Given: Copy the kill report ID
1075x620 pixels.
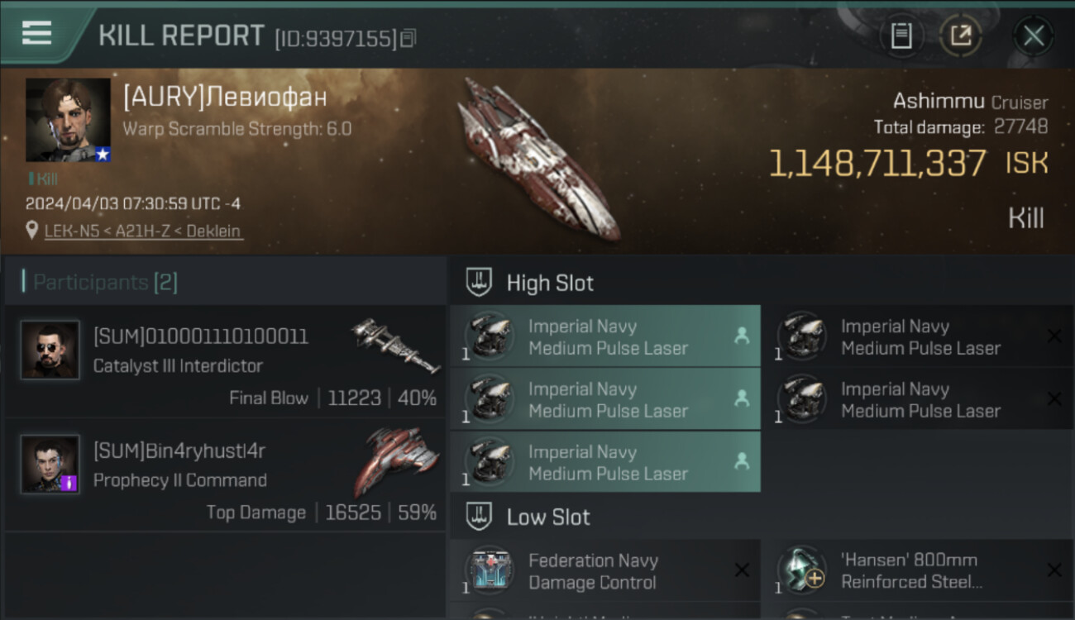Looking at the screenshot, I should pos(408,38).
